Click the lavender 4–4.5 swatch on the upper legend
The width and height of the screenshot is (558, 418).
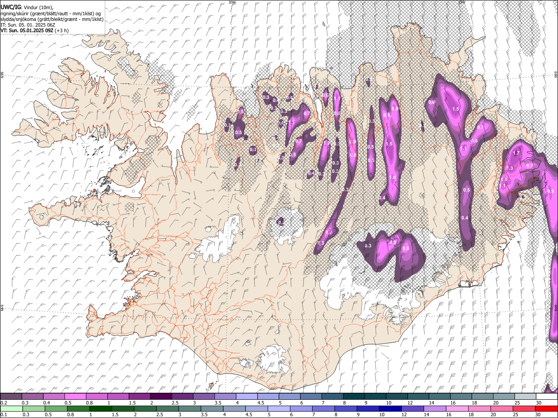(247, 397)
